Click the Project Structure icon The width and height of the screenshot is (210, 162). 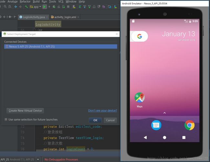(110, 7)
